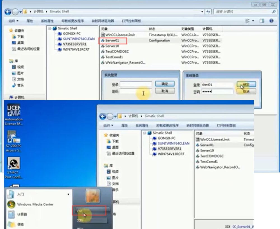Image resolution: width=280 pixels, height=229 pixels.
Task: Click 取消 in the empty login dialog
Action: tap(164, 91)
